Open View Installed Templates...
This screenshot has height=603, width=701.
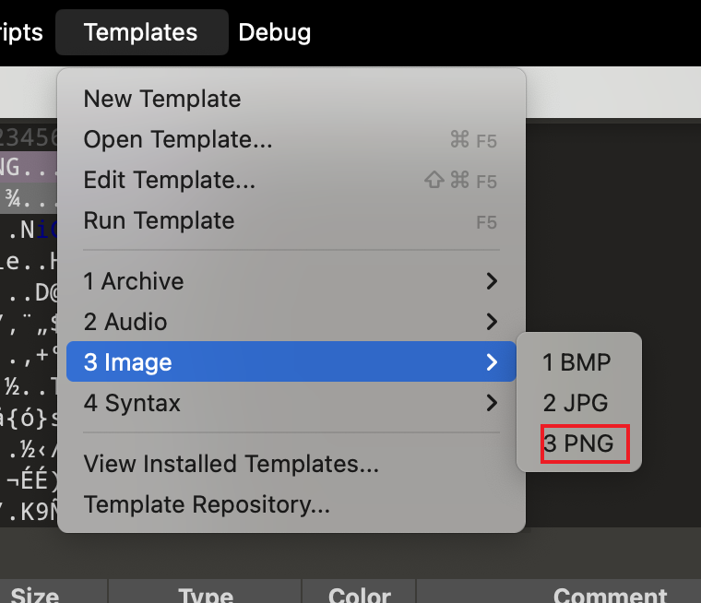[x=232, y=464]
